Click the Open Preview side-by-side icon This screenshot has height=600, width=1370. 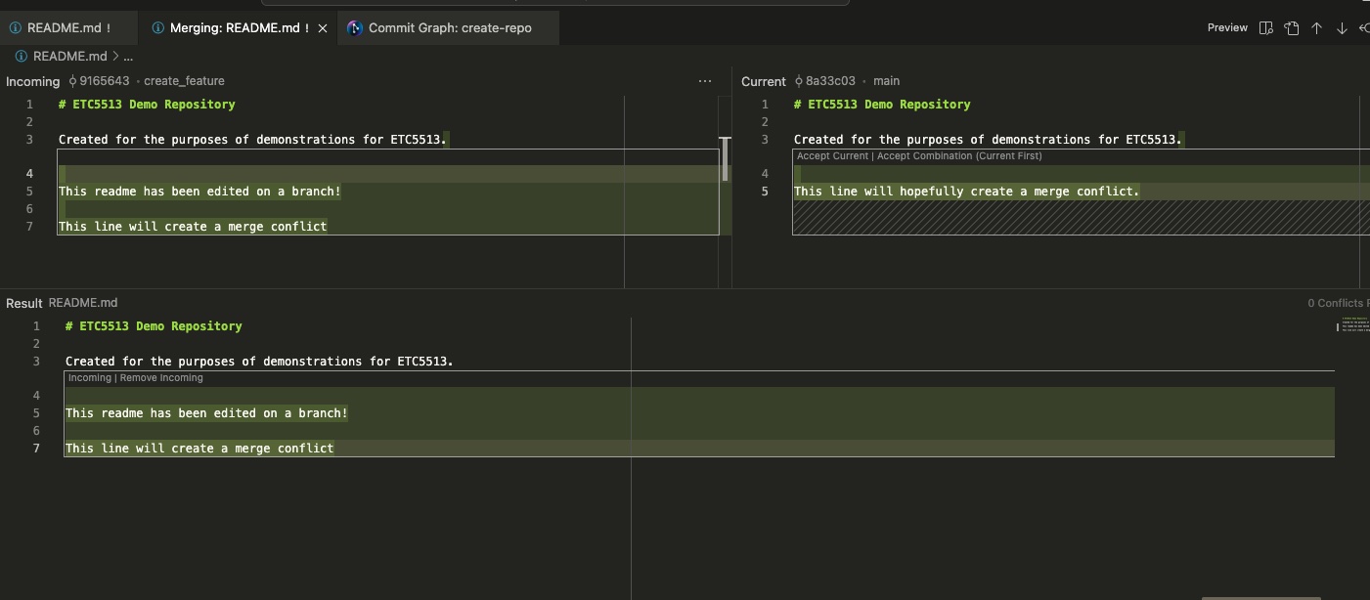(x=1266, y=28)
